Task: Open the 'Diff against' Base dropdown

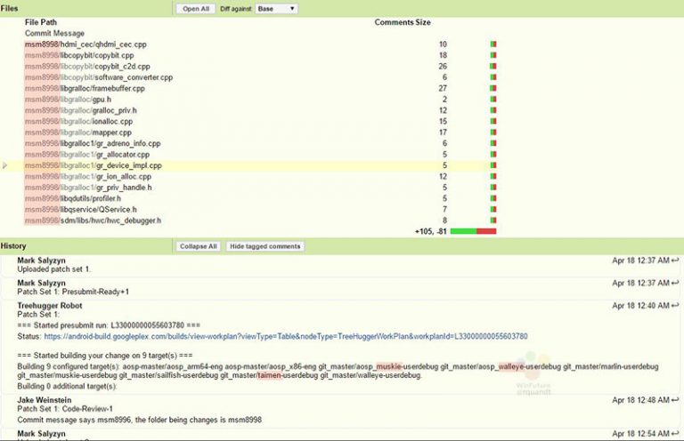Action: 277,8
